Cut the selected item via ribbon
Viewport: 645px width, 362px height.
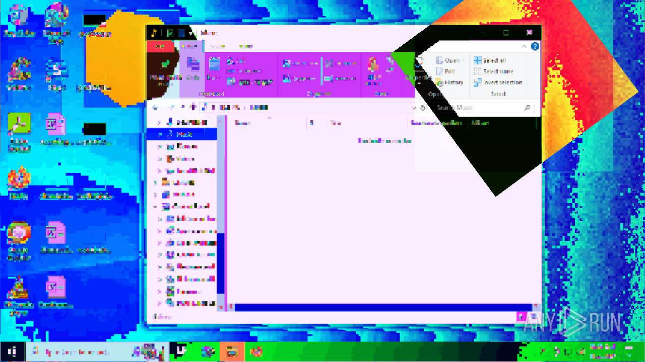pyautogui.click(x=236, y=61)
